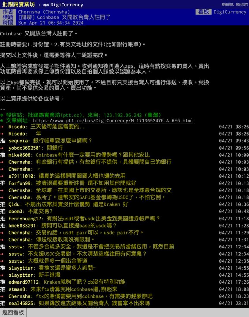Click first body line 'Coinbase 又開放台灣人註冊了。'
Viewport: 249px width, 317px height.
(x=39, y=33)
